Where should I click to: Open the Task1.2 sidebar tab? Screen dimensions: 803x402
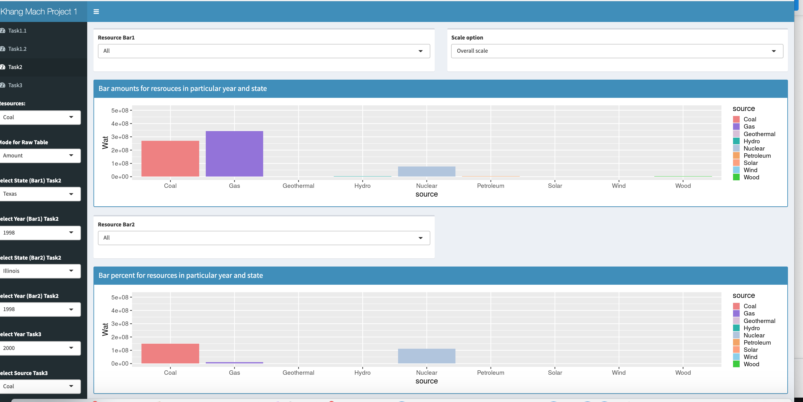tap(44, 49)
